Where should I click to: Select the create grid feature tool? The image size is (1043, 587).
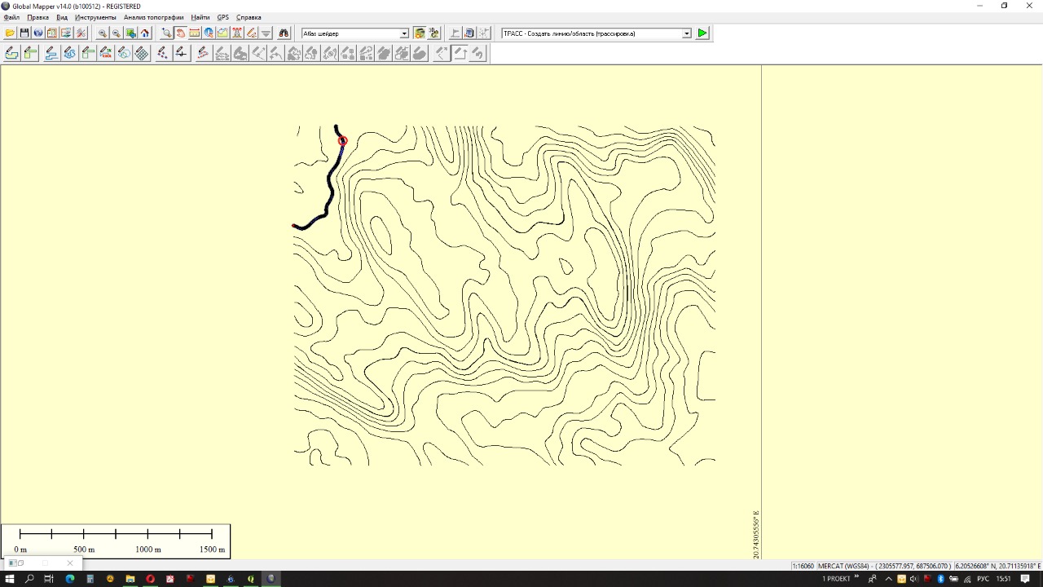point(142,53)
